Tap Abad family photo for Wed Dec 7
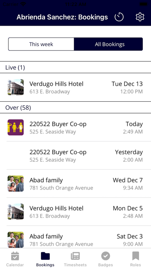Image resolution: width=151 pixels, height=268 pixels. 15,184
